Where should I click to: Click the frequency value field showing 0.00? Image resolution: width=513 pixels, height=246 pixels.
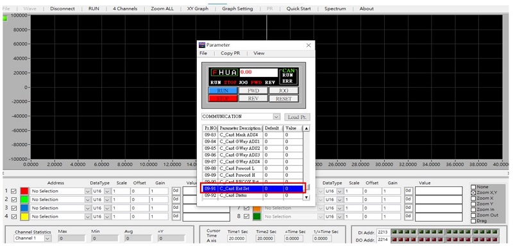[258, 72]
